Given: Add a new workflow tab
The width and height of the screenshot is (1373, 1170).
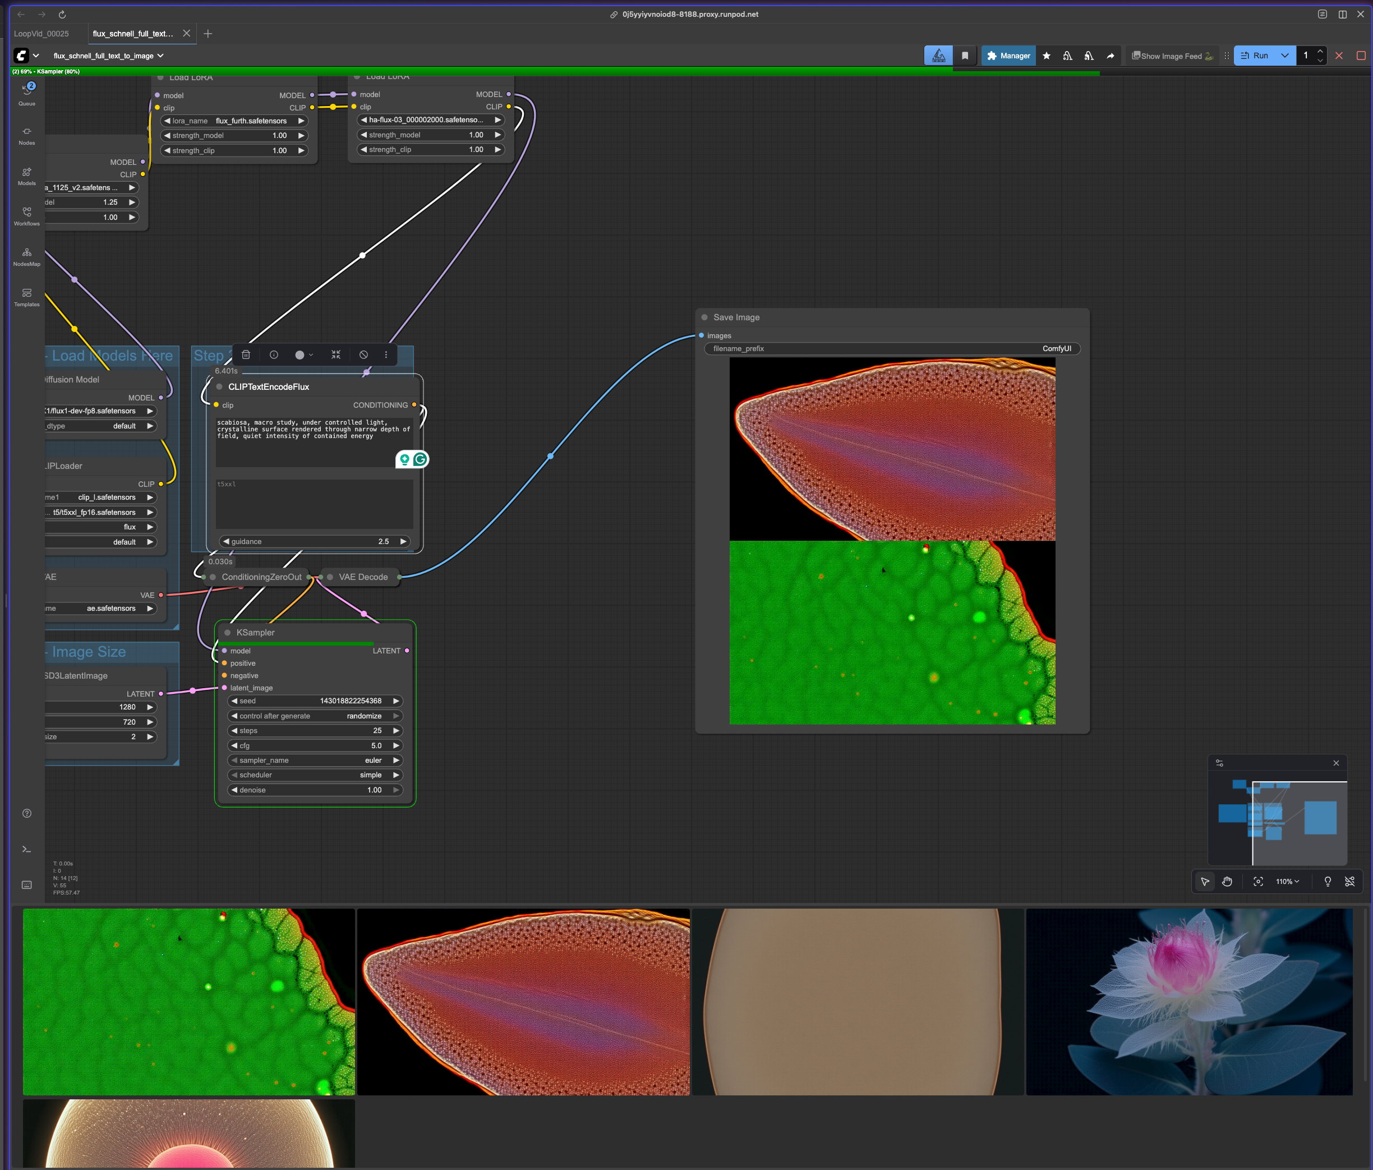Looking at the screenshot, I should click(x=208, y=34).
